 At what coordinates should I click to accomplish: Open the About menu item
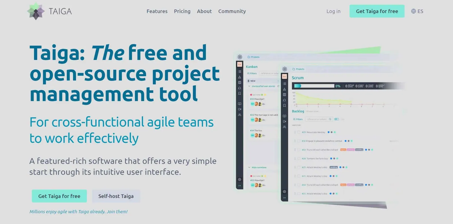[x=204, y=11]
